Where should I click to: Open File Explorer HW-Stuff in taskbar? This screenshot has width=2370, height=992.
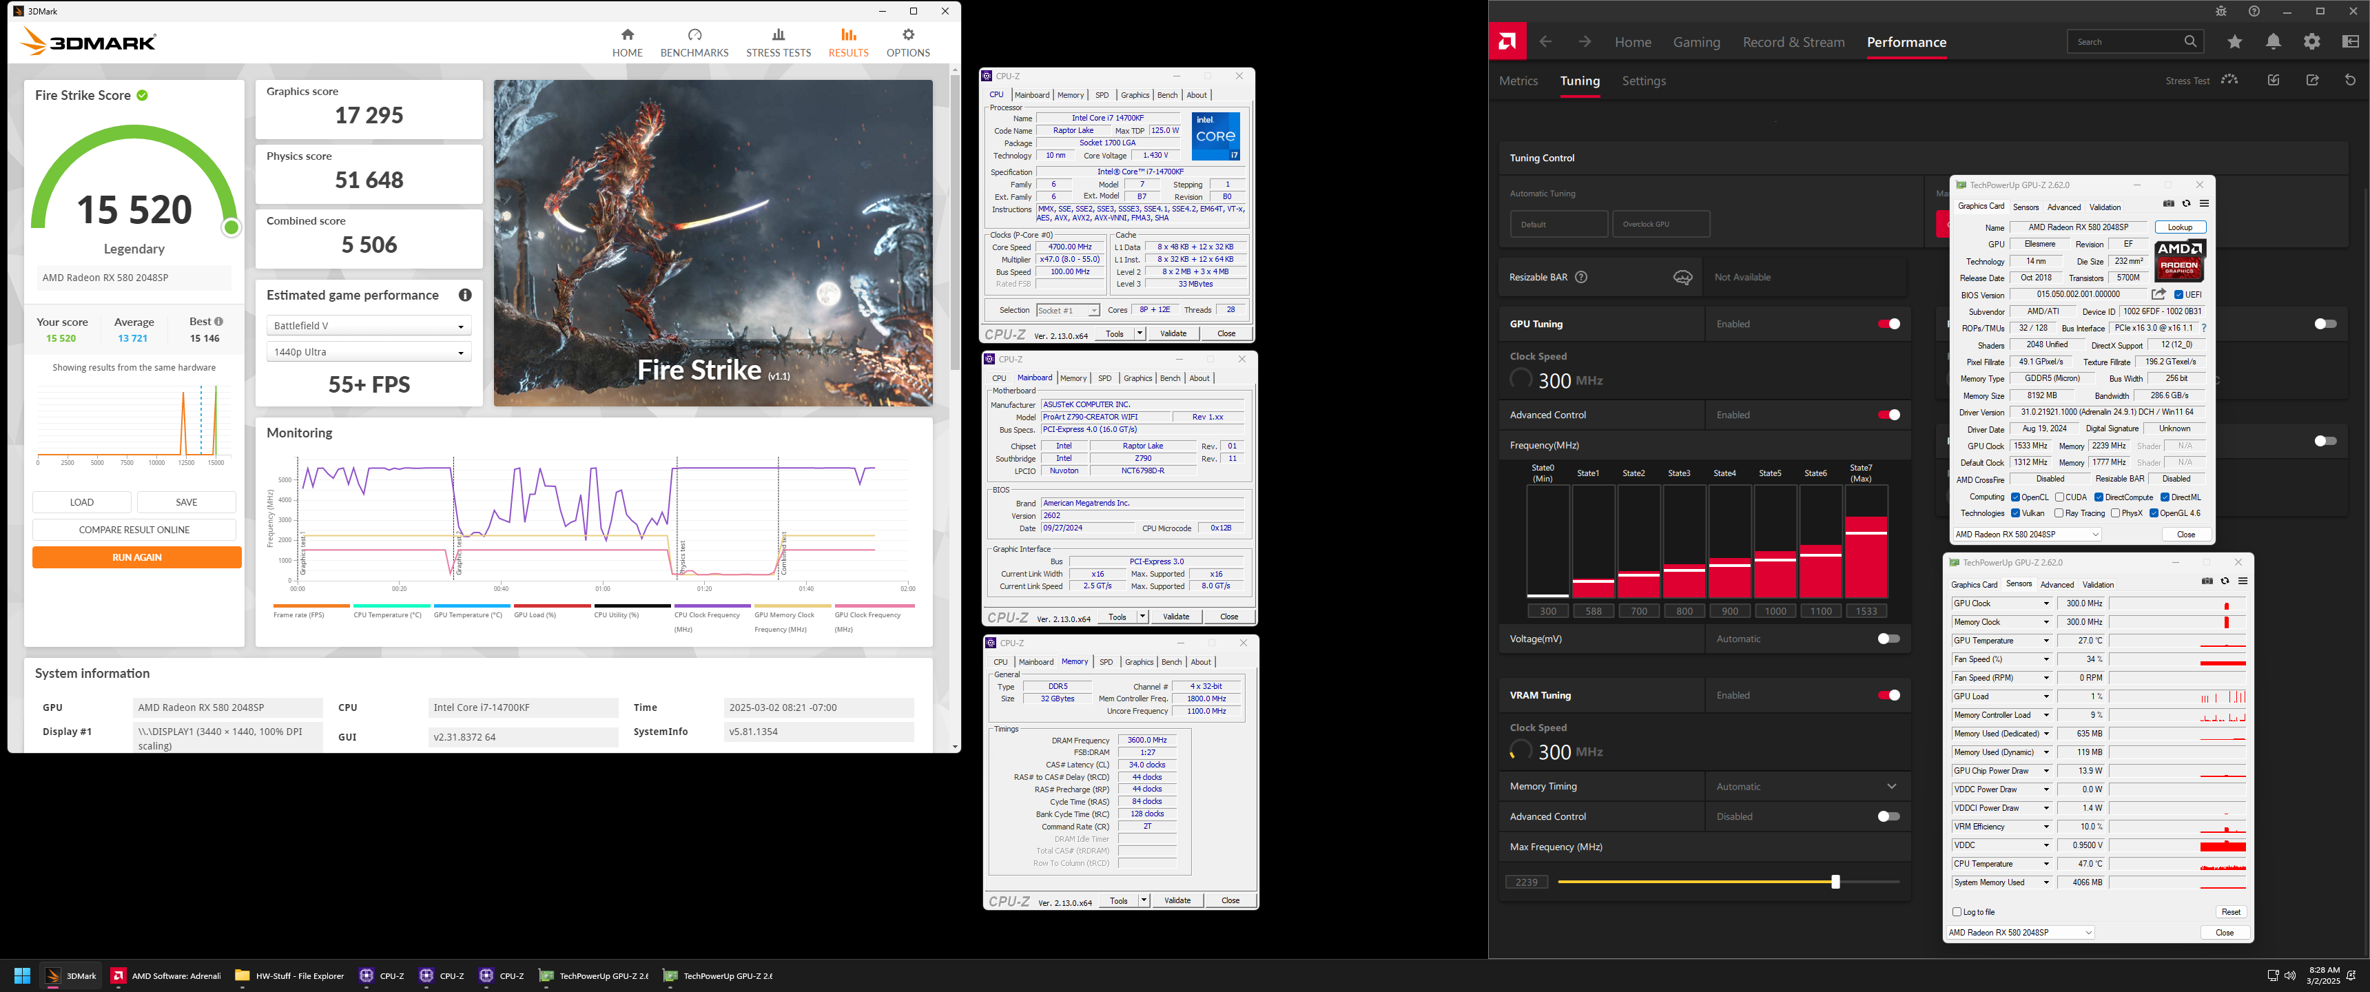pos(290,975)
